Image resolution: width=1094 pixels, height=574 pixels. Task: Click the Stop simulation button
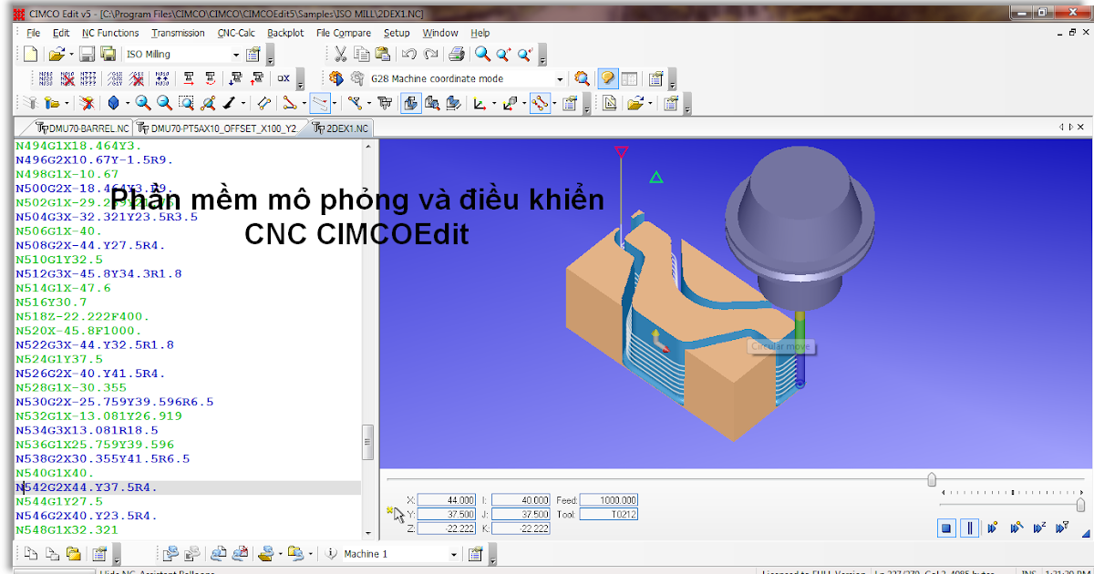coord(946,527)
